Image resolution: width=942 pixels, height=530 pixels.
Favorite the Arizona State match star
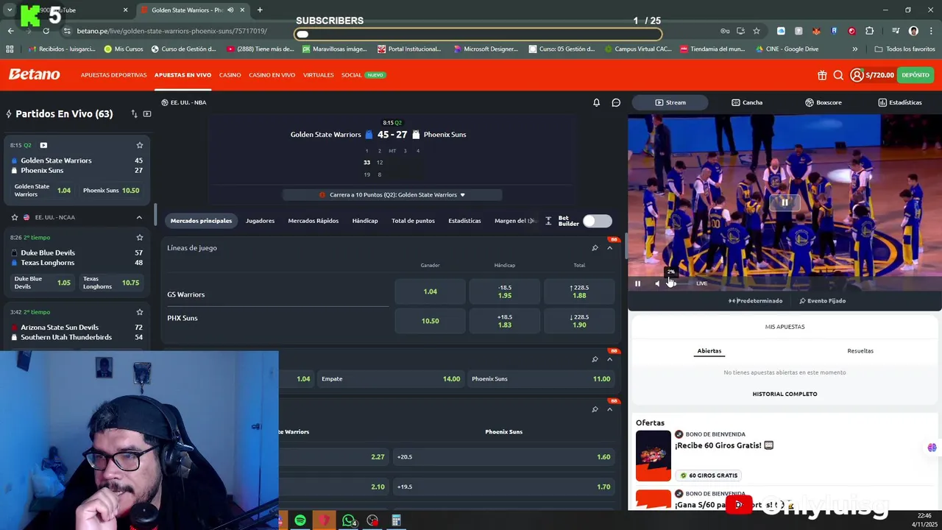139,312
